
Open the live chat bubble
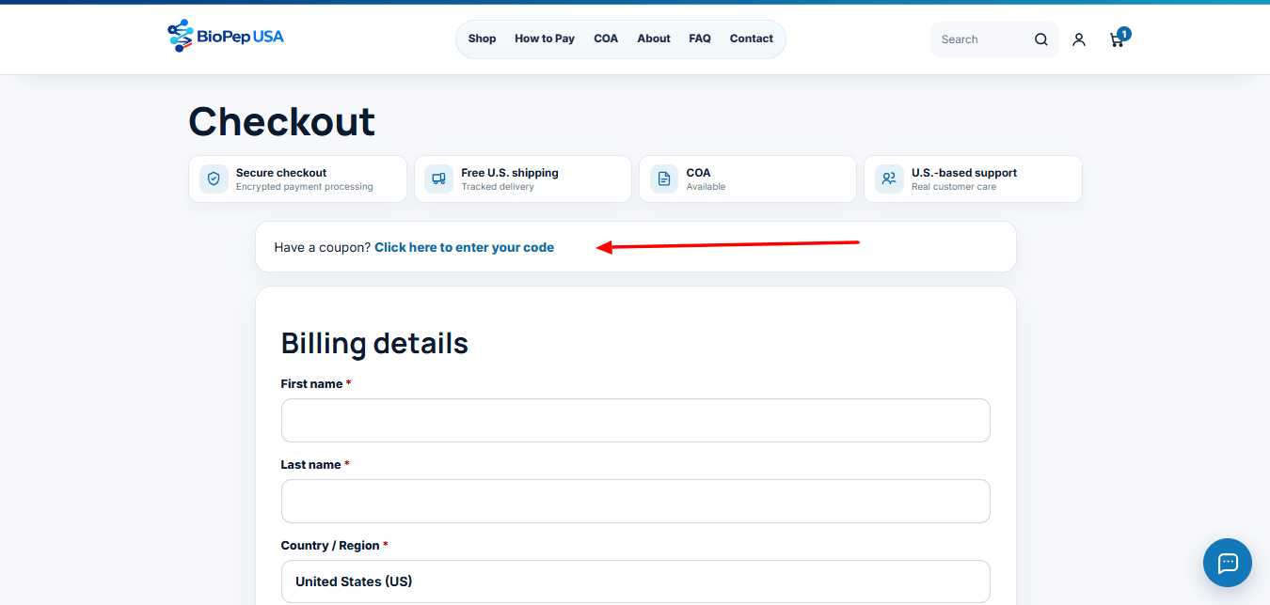pos(1228,563)
